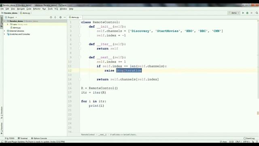Toggle the Favorites side tool window
Viewport: 259px width, 146px height.
(2, 129)
